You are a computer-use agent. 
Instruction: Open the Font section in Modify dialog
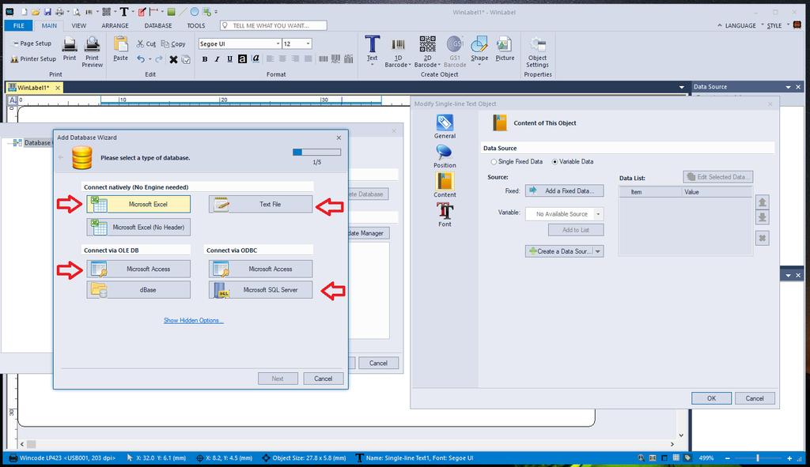(445, 215)
